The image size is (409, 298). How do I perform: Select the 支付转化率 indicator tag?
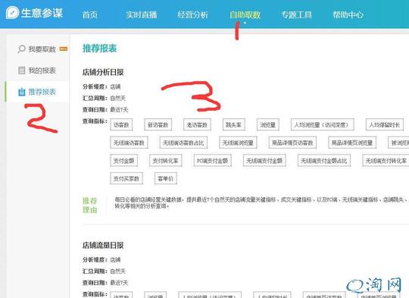165,161
